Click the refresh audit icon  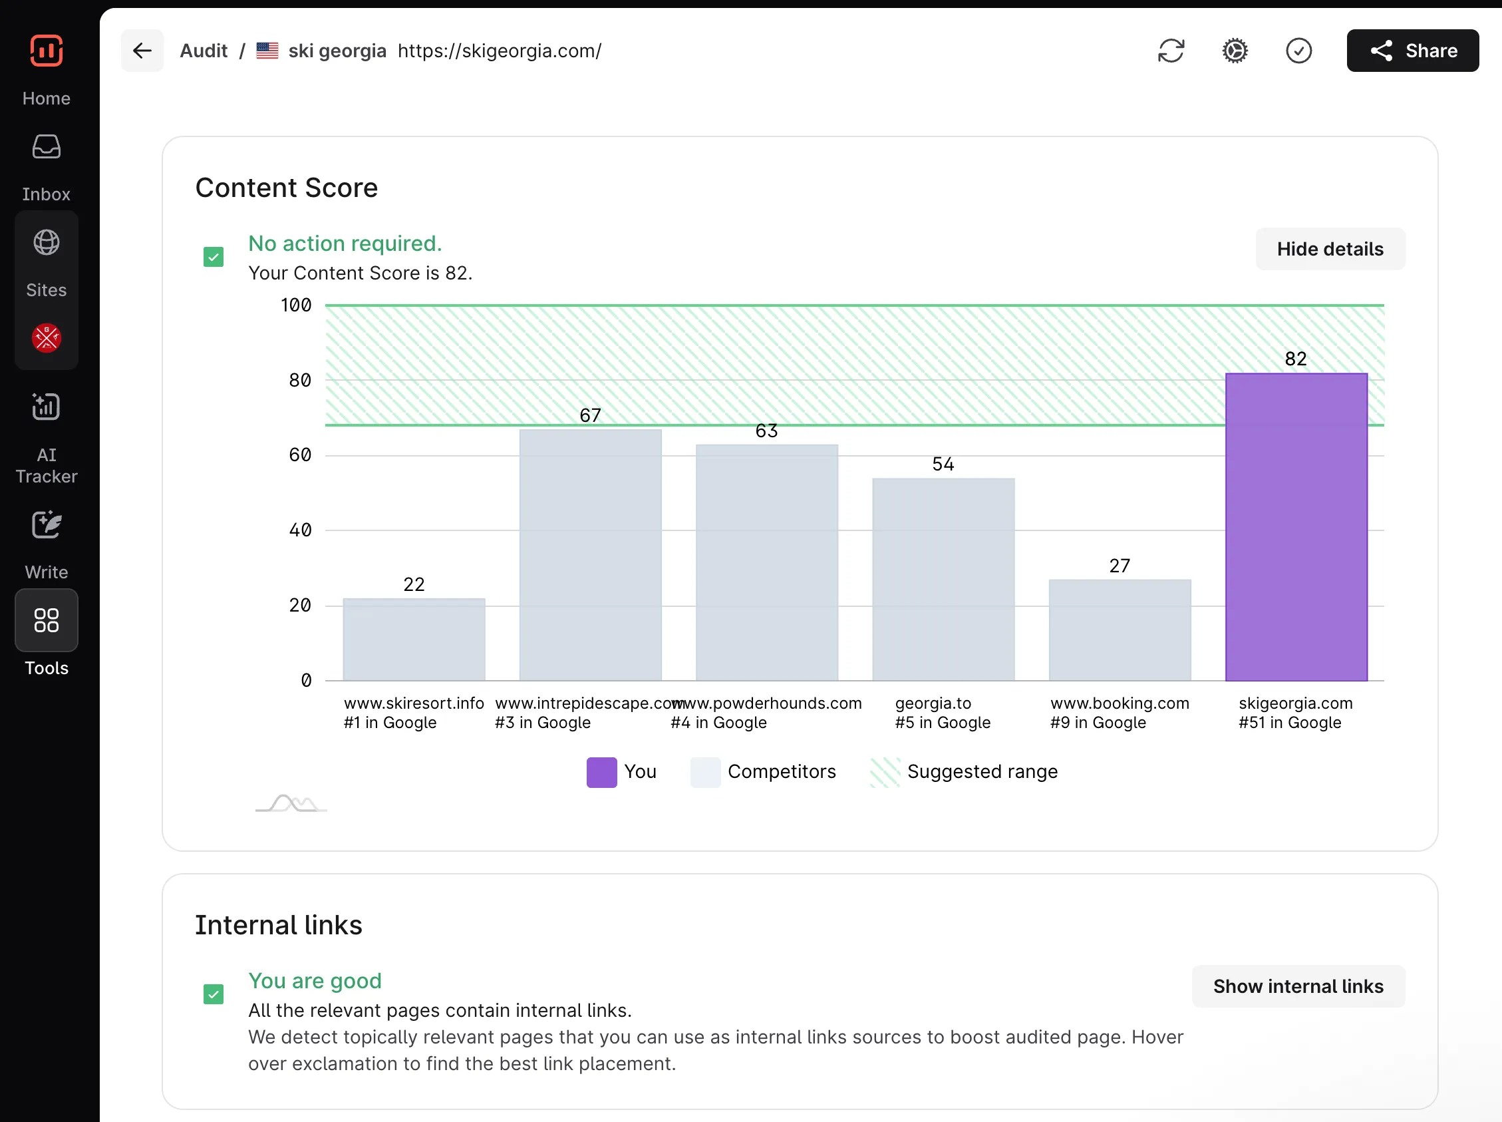(x=1171, y=51)
